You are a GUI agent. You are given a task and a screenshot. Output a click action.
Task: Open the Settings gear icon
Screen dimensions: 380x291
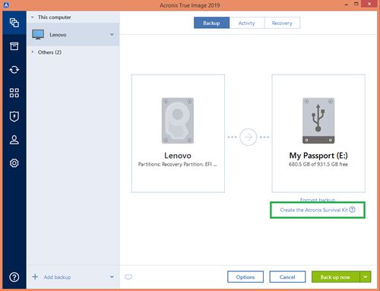pos(14,163)
